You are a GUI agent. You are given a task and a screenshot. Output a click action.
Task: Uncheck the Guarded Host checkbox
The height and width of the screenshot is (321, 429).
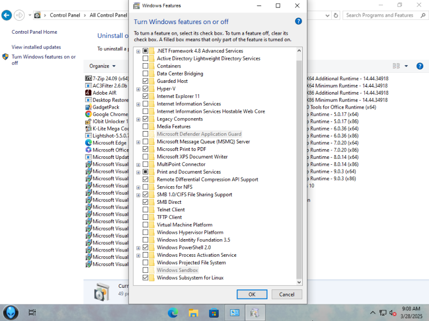point(145,81)
